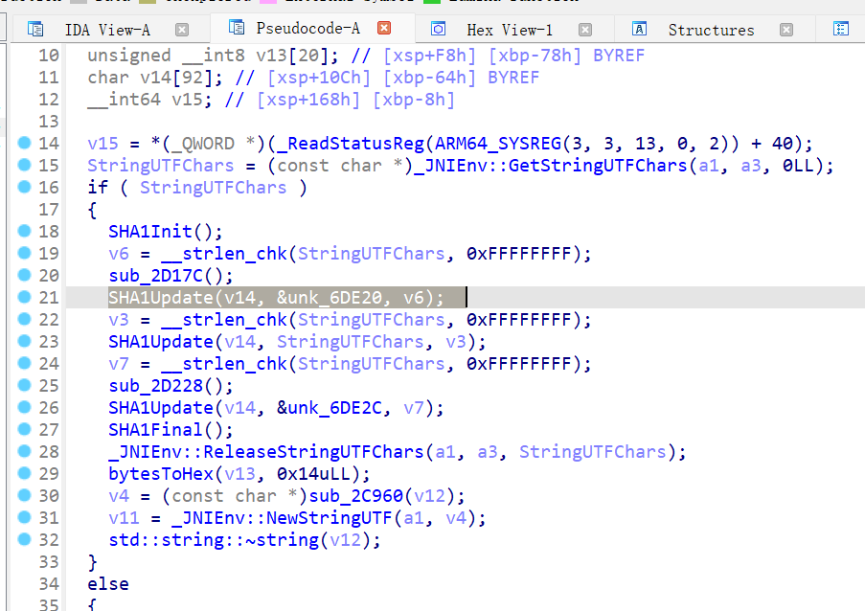Select the &unk_6DE20 reference
The width and height of the screenshot is (865, 611).
pyautogui.click(x=330, y=298)
